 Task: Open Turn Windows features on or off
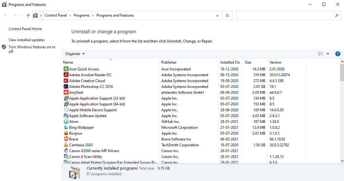32,49
